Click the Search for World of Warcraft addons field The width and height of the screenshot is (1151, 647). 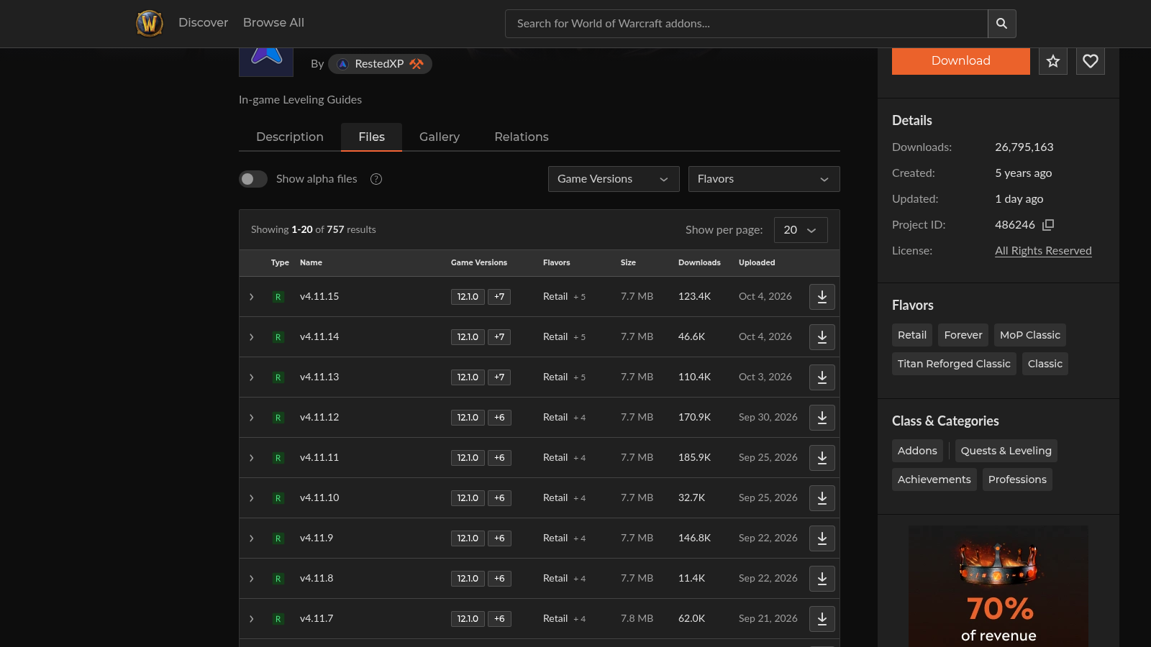(x=747, y=24)
